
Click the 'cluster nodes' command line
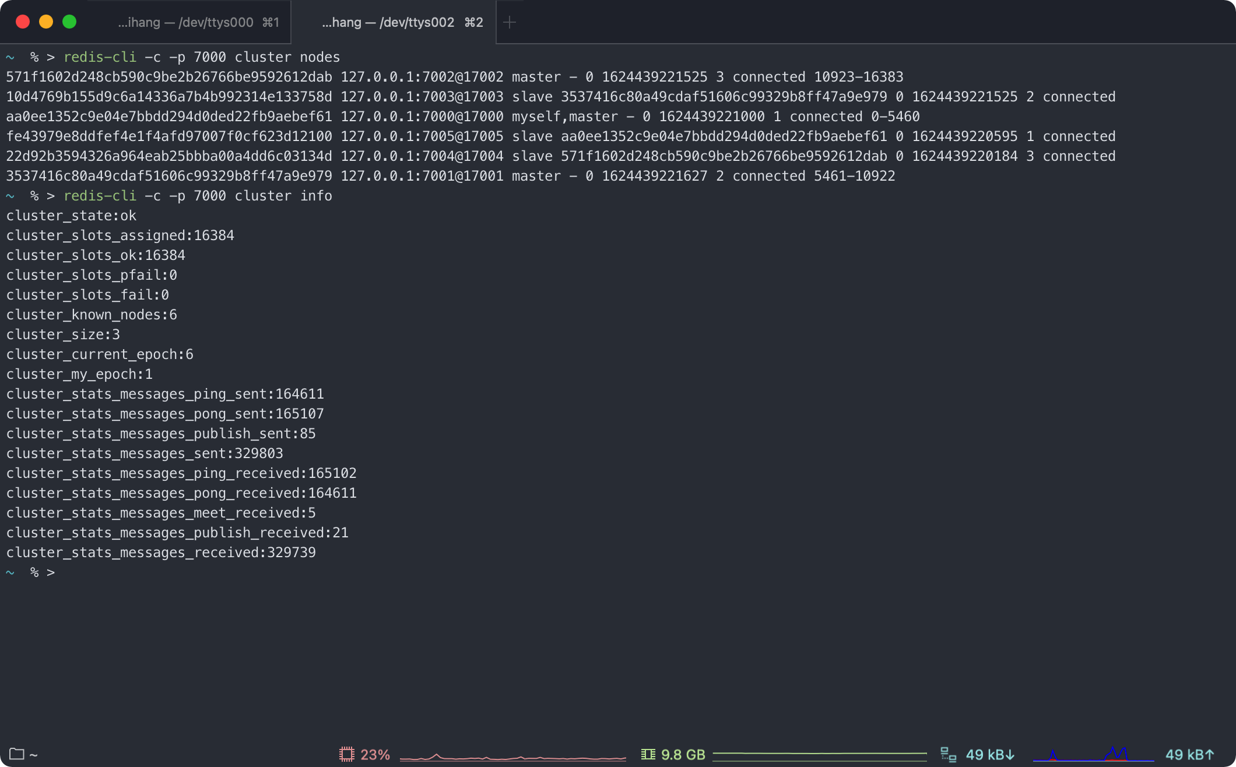(x=202, y=57)
